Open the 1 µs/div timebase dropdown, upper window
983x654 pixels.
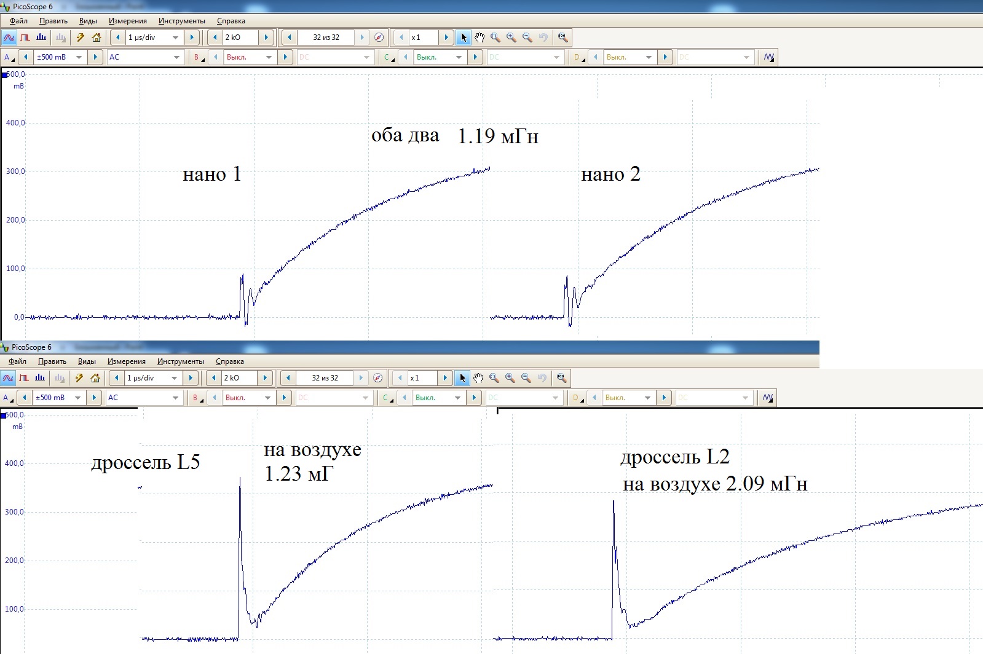(x=175, y=37)
